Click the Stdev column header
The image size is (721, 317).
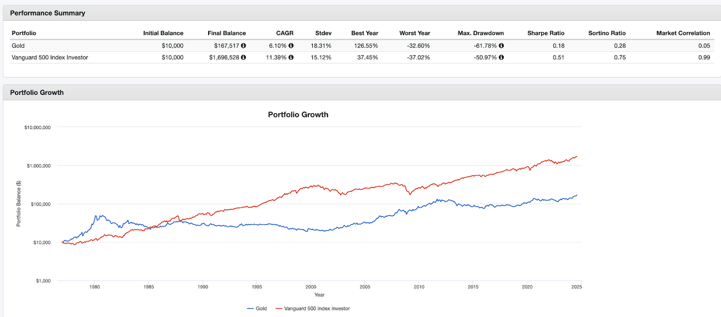point(323,33)
